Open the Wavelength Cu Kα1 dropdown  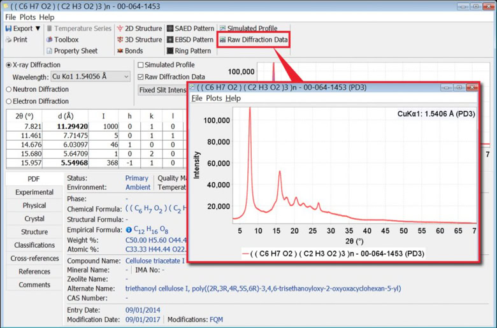click(126, 77)
